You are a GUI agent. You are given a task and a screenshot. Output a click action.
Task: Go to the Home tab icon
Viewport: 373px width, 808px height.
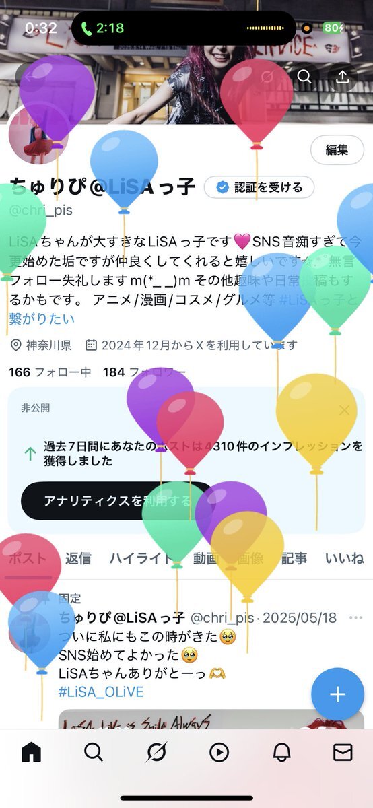[32, 752]
